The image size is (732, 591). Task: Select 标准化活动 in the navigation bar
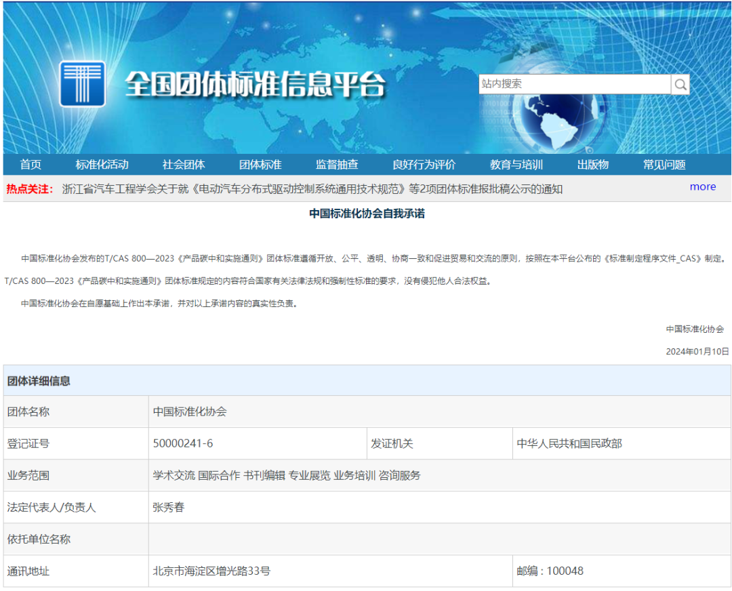pos(102,165)
